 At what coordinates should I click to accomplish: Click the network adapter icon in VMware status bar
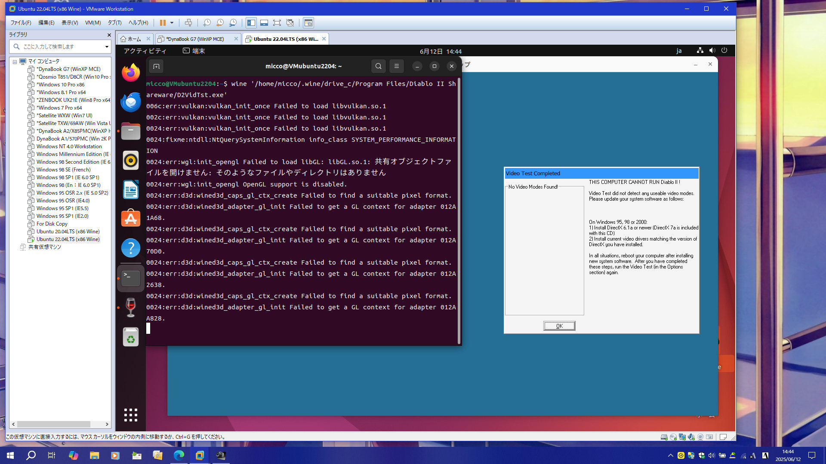(682, 437)
